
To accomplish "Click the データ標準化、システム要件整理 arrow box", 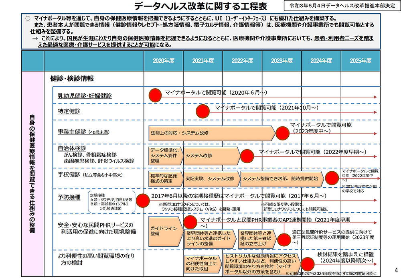I will [x=166, y=156].
